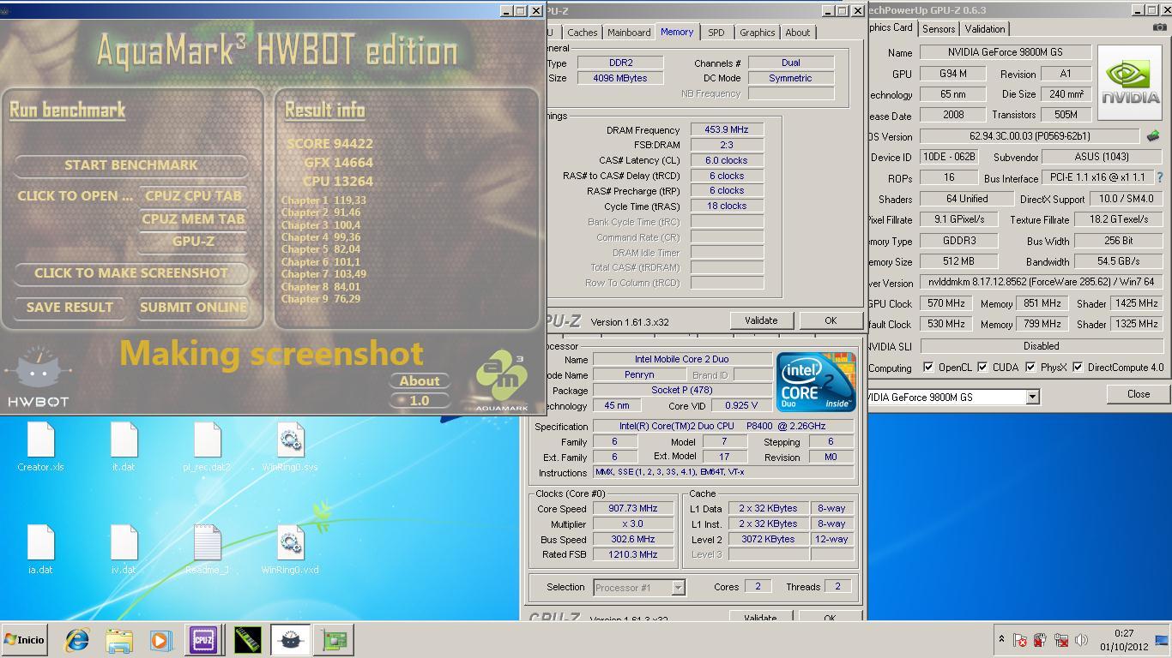Switch to GPU-Z taskbar icon

pyautogui.click(x=334, y=640)
